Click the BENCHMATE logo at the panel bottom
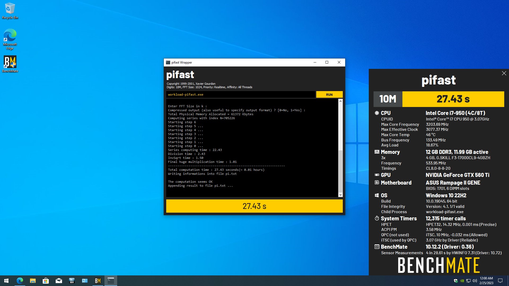The height and width of the screenshot is (286, 509). point(439,265)
